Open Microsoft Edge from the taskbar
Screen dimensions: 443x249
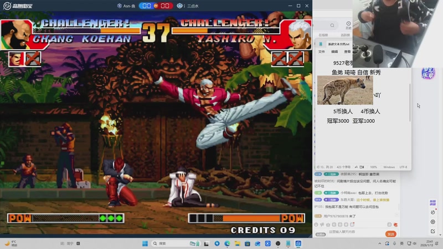(227, 243)
